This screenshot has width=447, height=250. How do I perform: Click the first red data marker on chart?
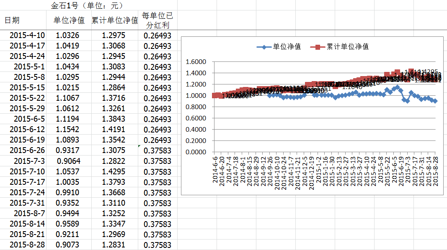(215, 95)
